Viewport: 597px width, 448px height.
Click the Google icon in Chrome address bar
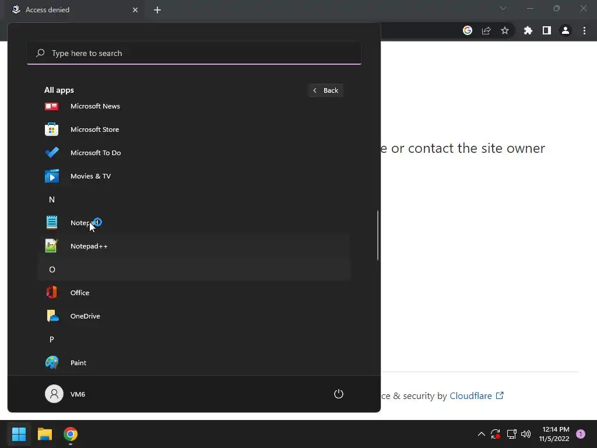tap(468, 30)
